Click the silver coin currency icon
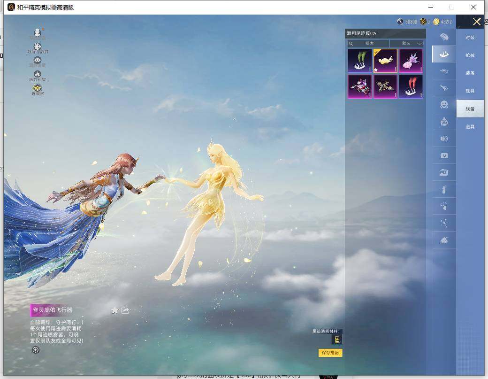The height and width of the screenshot is (379, 488). pyautogui.click(x=400, y=22)
